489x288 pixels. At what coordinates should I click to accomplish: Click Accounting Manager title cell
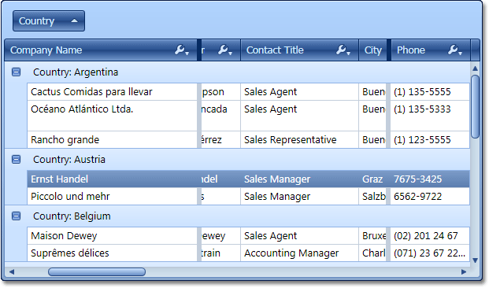pyautogui.click(x=299, y=253)
